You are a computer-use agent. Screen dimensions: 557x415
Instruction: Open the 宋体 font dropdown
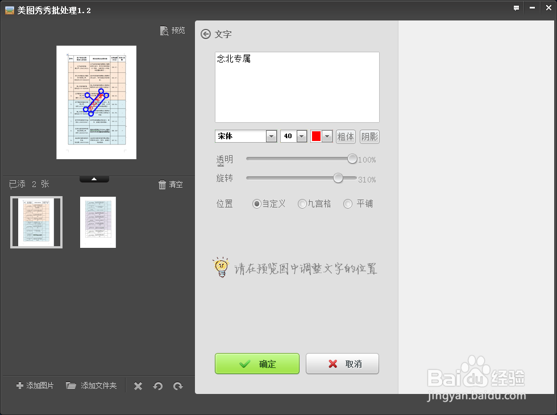coord(270,136)
